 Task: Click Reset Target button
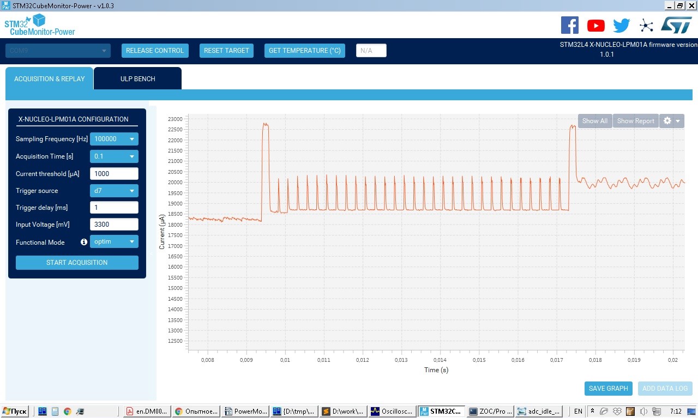[226, 51]
